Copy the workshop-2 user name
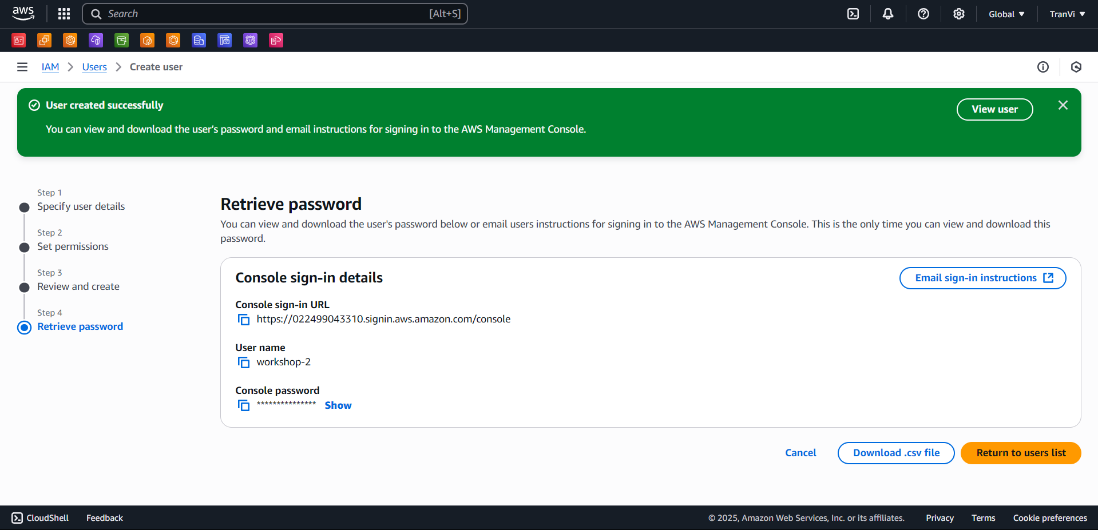This screenshot has height=530, width=1098. tap(244, 362)
